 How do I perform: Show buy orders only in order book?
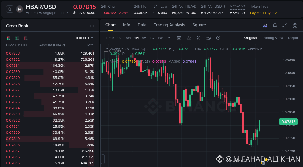[x=17, y=38]
